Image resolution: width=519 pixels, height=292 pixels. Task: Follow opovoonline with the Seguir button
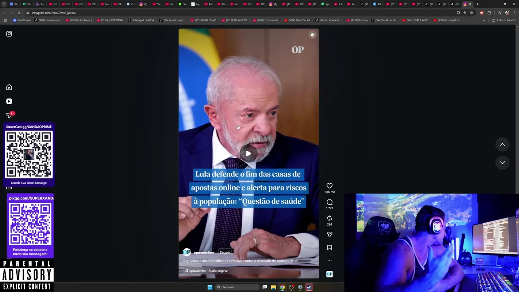pos(225,252)
